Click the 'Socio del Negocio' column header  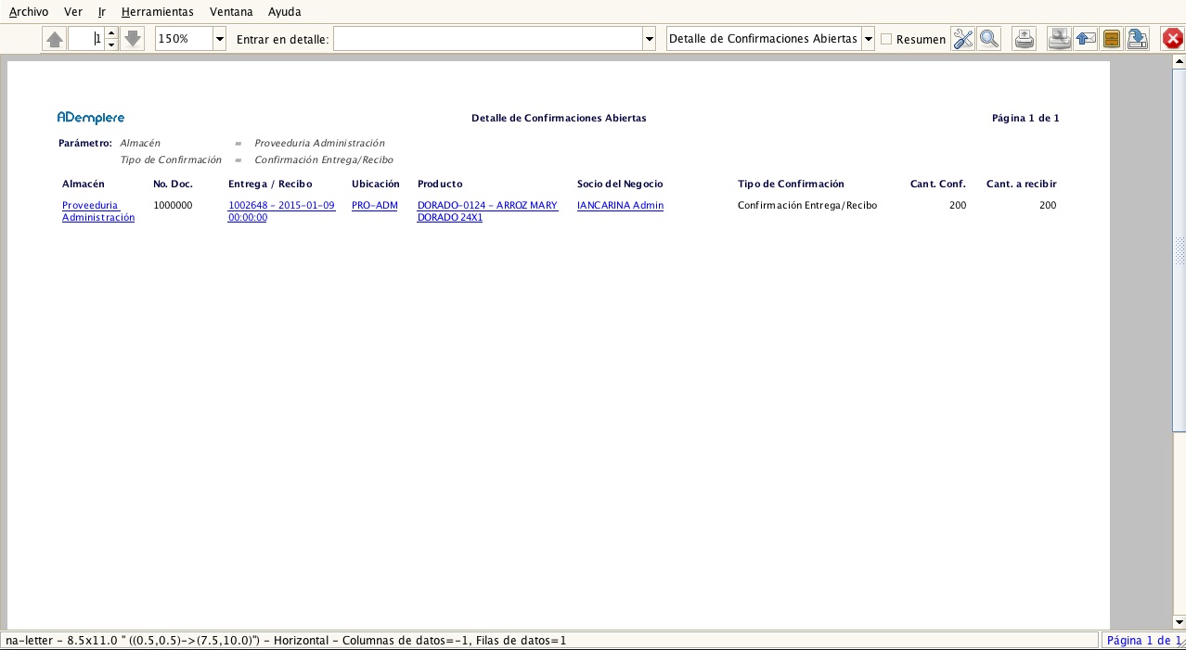[x=620, y=184]
